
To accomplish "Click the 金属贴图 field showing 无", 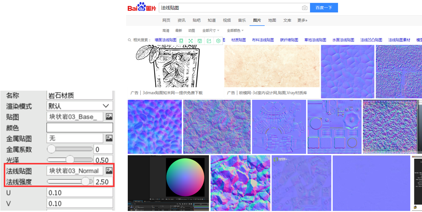I will pyautogui.click(x=75, y=138).
